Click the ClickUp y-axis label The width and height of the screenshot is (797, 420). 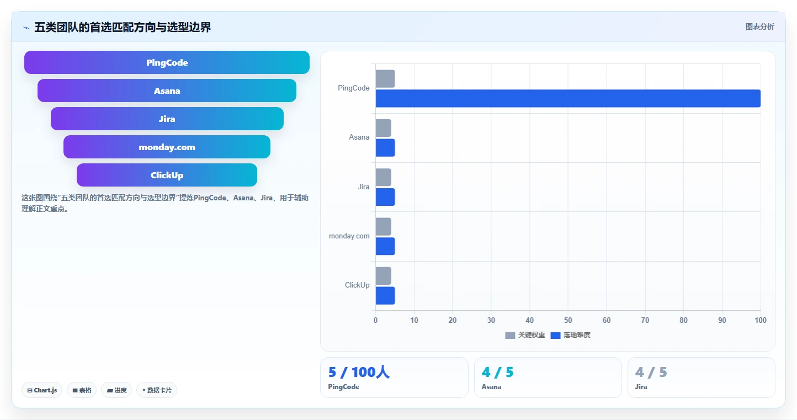(x=357, y=285)
